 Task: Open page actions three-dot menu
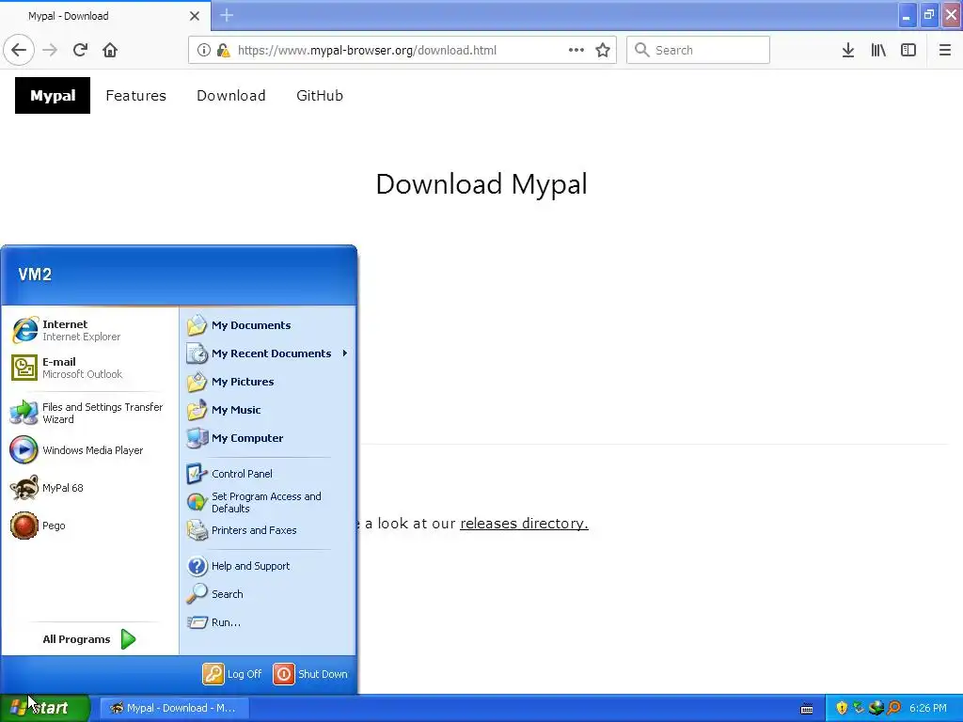pos(576,50)
